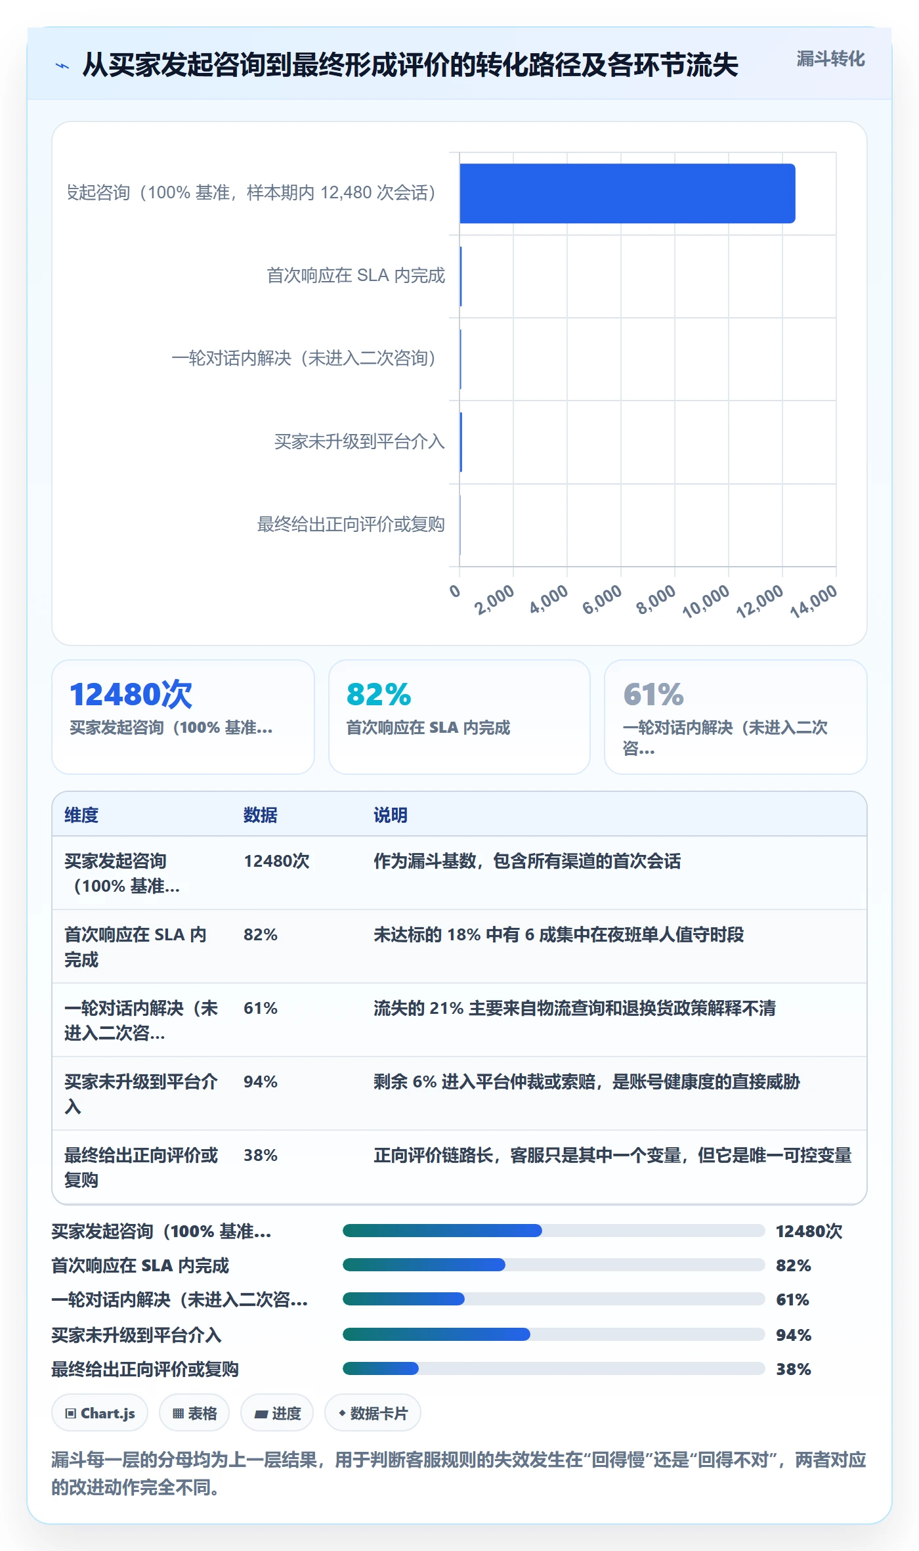The width and height of the screenshot is (919, 1551).
Task: Click the 82% statistic card
Action: [460, 717]
